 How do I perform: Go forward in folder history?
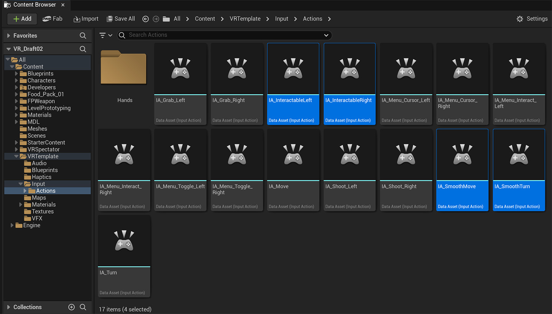156,19
